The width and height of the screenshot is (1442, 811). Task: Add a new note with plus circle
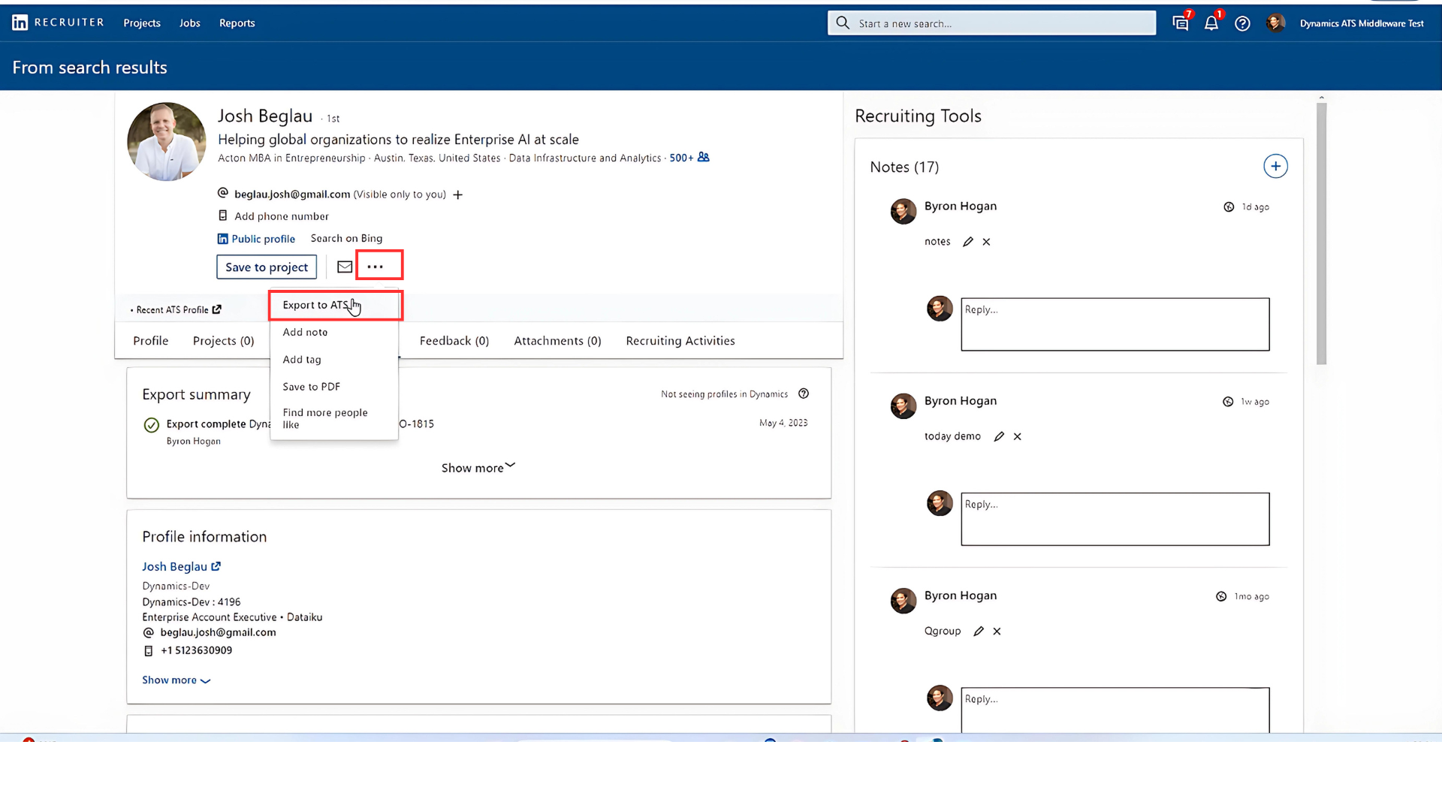click(x=1275, y=166)
